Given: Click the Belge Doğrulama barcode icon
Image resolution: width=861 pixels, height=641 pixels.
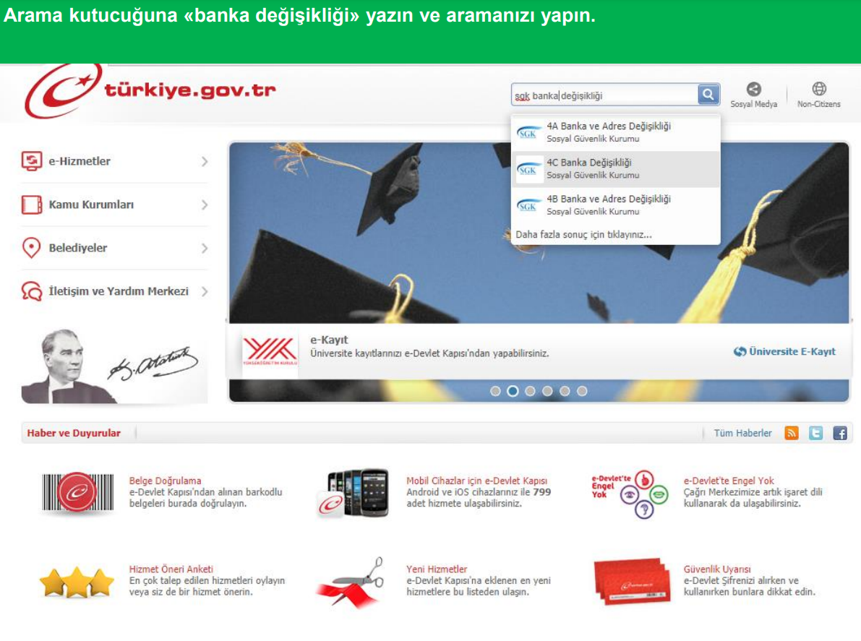Looking at the screenshot, I should (77, 494).
